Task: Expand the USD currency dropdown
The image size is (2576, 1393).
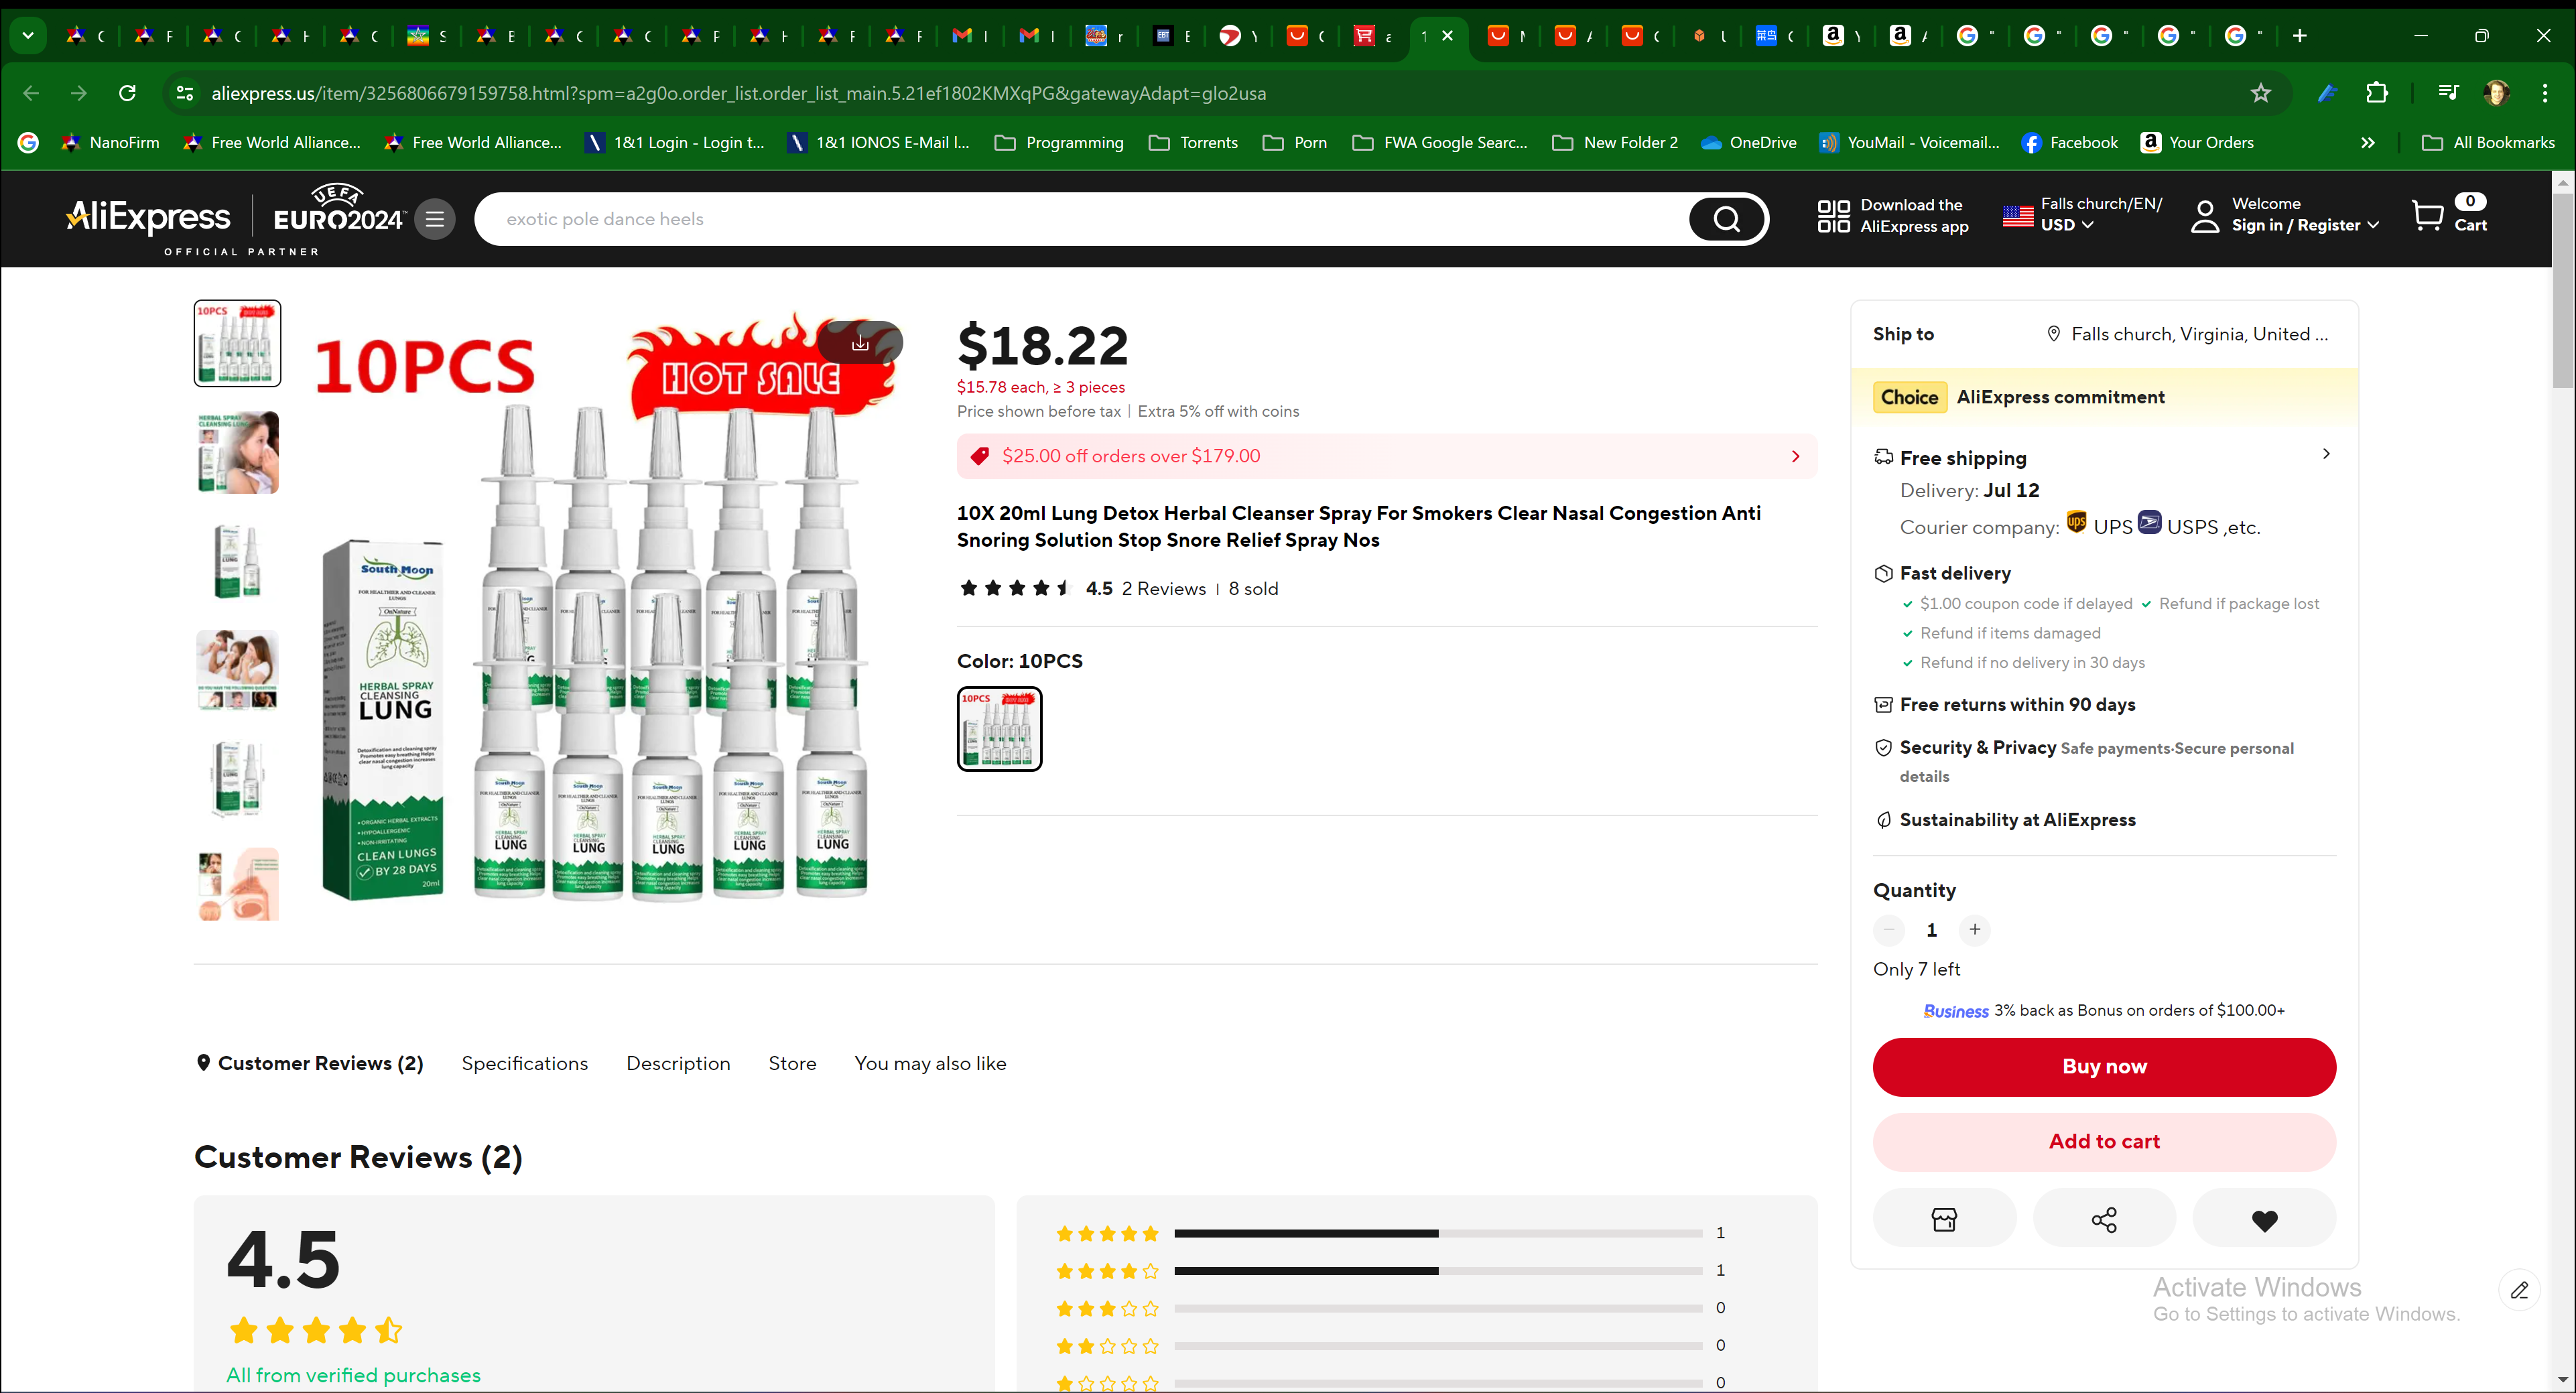Action: [x=2067, y=225]
